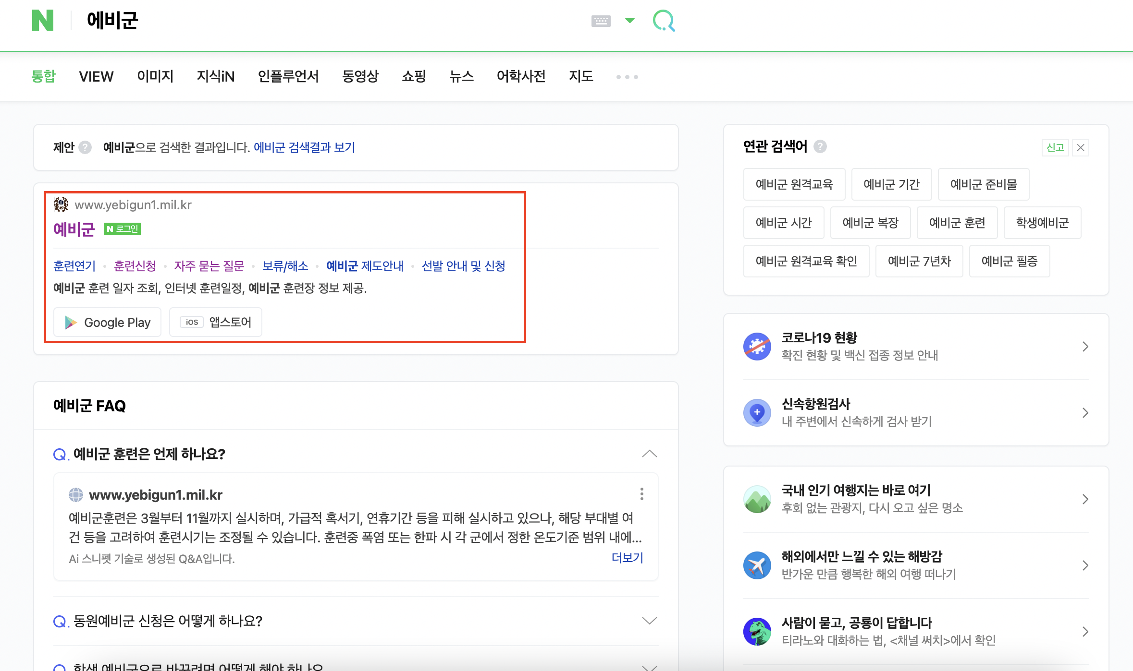Open the three-dot menu in FAQ answer

tap(641, 494)
